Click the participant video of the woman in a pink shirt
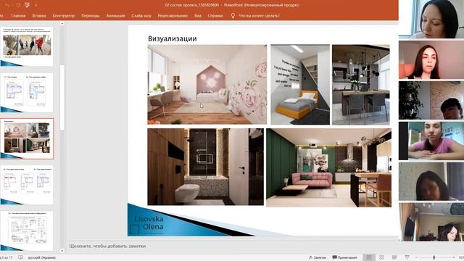Image resolution: width=464 pixels, height=261 pixels. click(431, 141)
